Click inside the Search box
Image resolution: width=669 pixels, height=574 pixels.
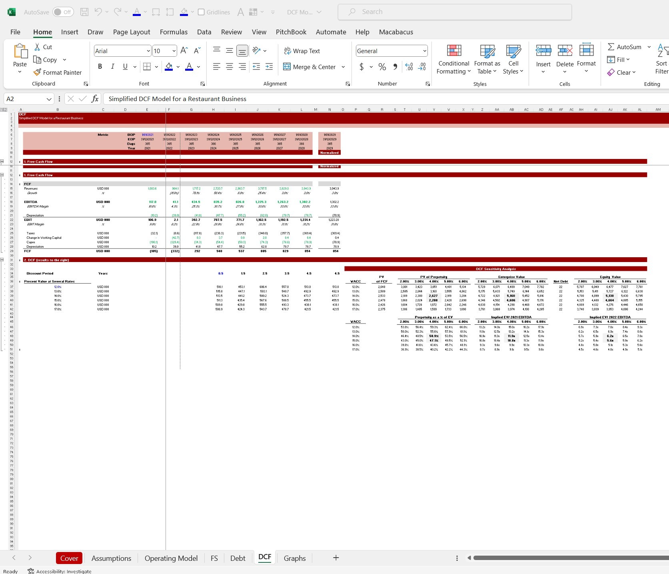pyautogui.click(x=455, y=12)
